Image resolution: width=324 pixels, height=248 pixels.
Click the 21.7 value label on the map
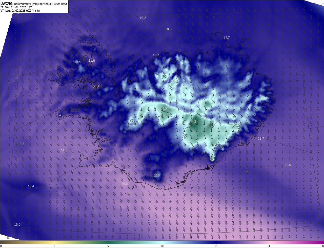pos(261,138)
